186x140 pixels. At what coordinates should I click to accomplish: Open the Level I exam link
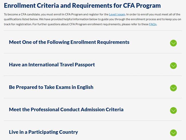click(117, 14)
